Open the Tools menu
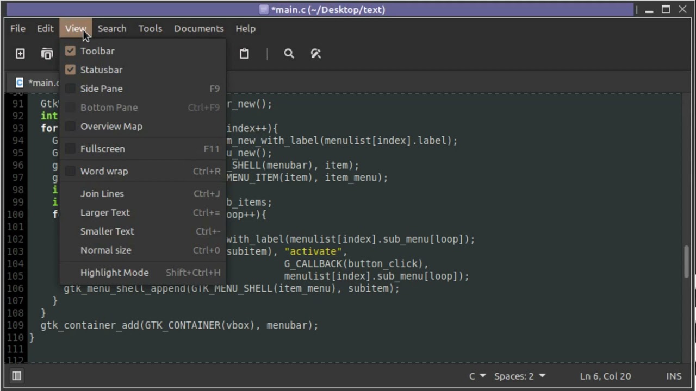Viewport: 696px width, 391px height. pyautogui.click(x=150, y=28)
